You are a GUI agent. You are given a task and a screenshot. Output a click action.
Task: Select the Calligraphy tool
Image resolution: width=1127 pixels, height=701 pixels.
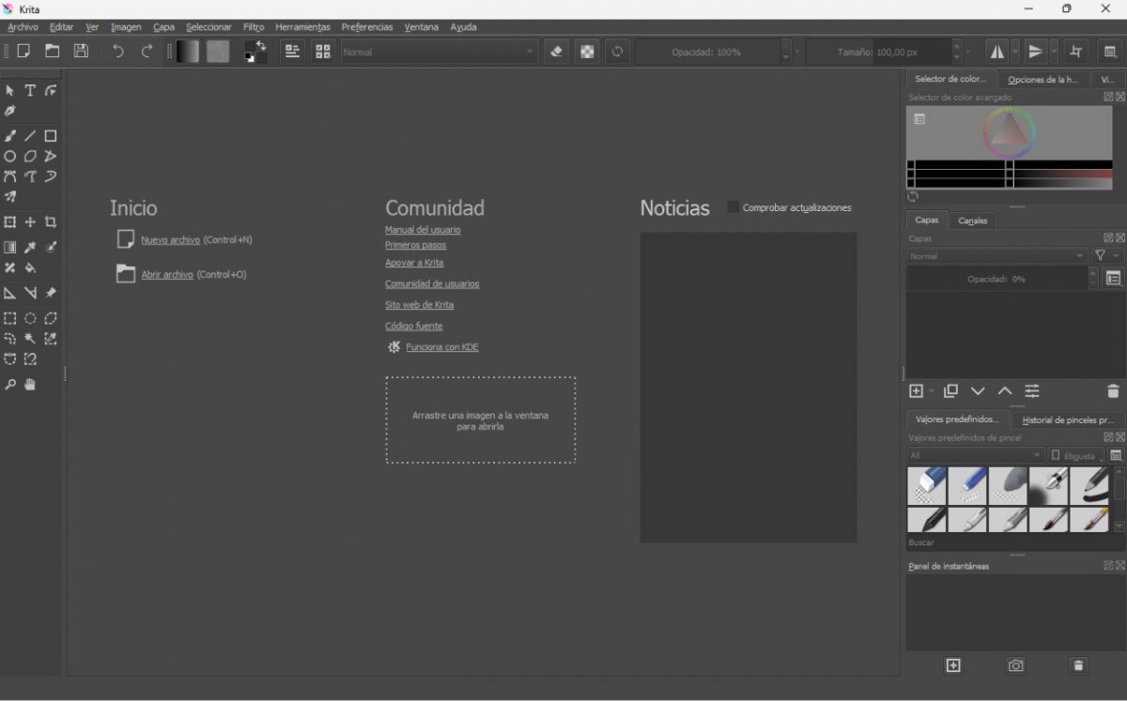pyautogui.click(x=9, y=111)
